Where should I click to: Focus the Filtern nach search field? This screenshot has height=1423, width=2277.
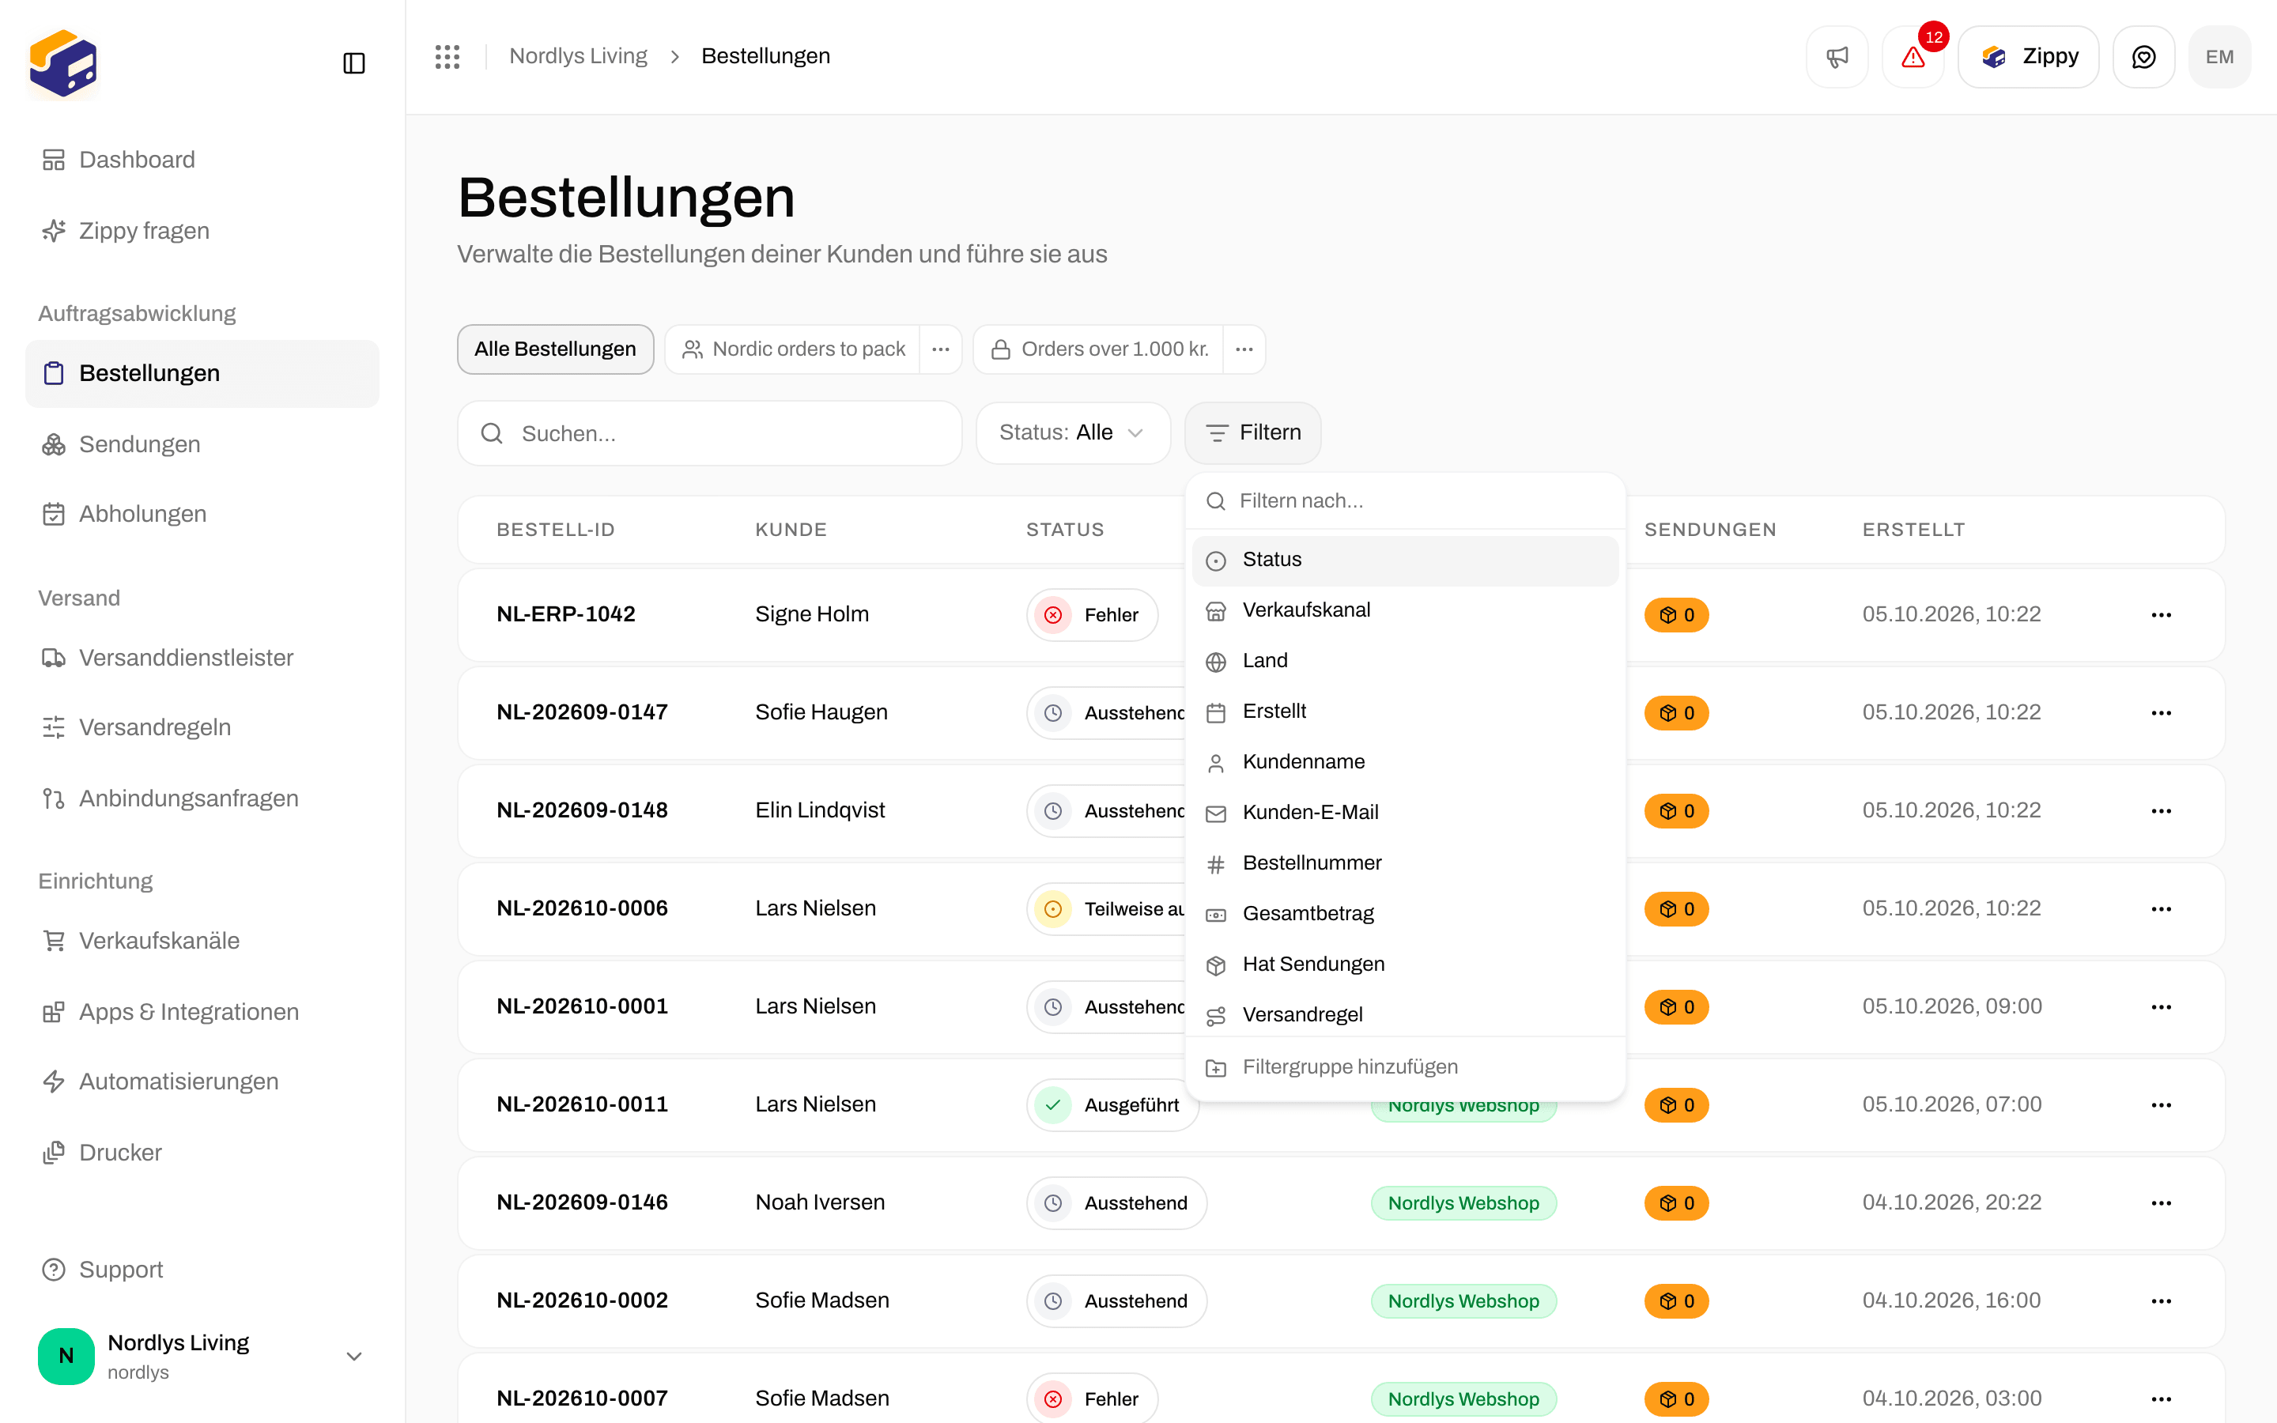tap(1405, 502)
